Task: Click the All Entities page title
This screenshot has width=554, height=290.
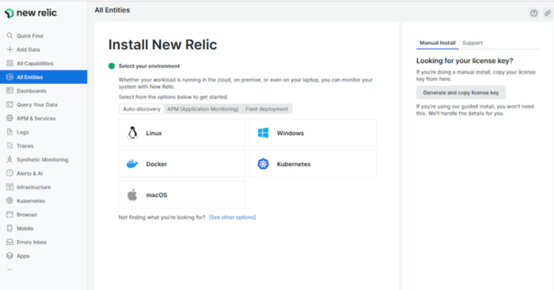Action: tap(112, 10)
